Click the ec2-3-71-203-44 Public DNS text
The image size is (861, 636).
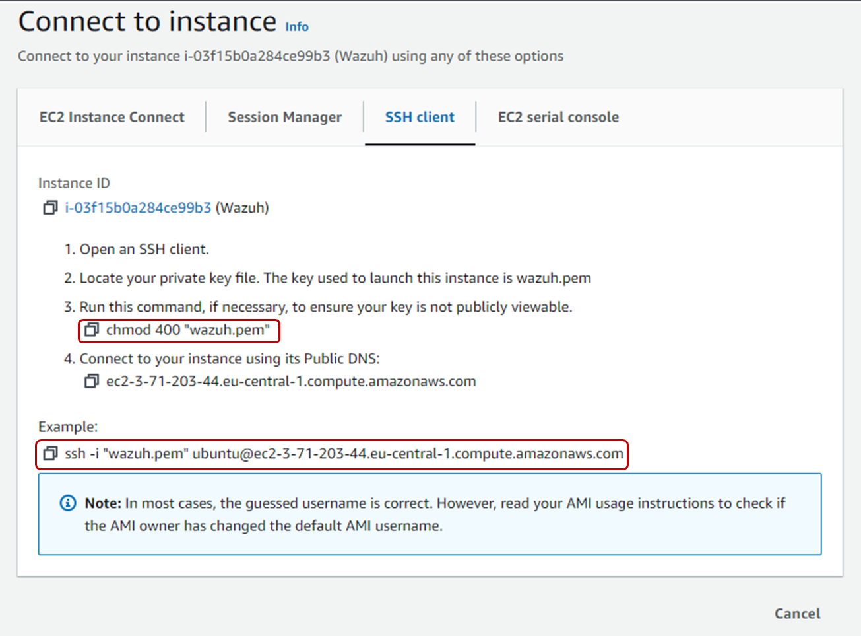pyautogui.click(x=291, y=382)
